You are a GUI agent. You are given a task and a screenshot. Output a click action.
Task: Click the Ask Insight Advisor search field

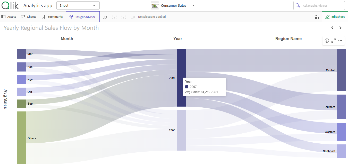(319, 5)
